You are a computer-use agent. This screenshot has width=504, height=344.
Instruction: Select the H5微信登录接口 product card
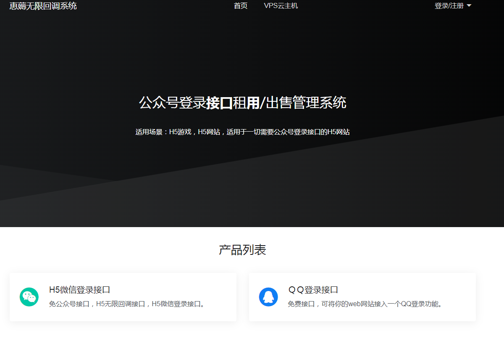123,297
